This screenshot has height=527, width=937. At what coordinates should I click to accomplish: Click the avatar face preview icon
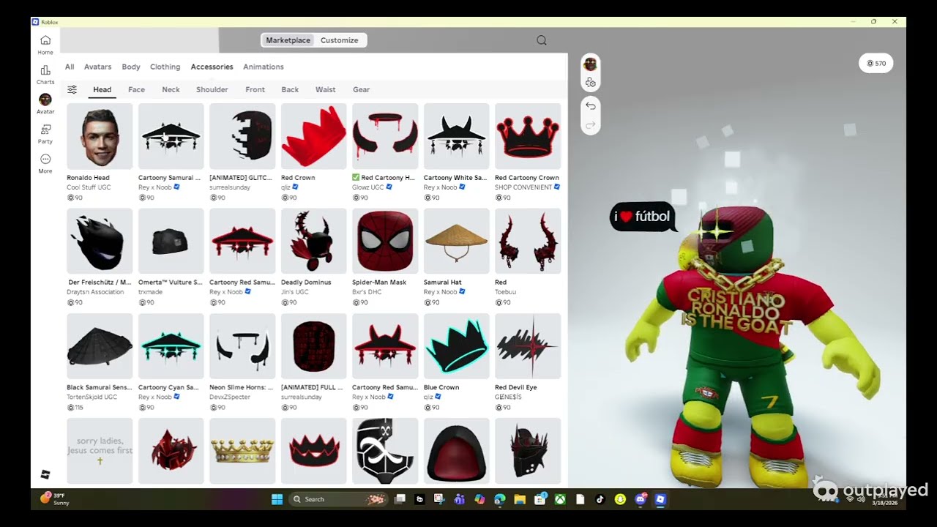590,64
